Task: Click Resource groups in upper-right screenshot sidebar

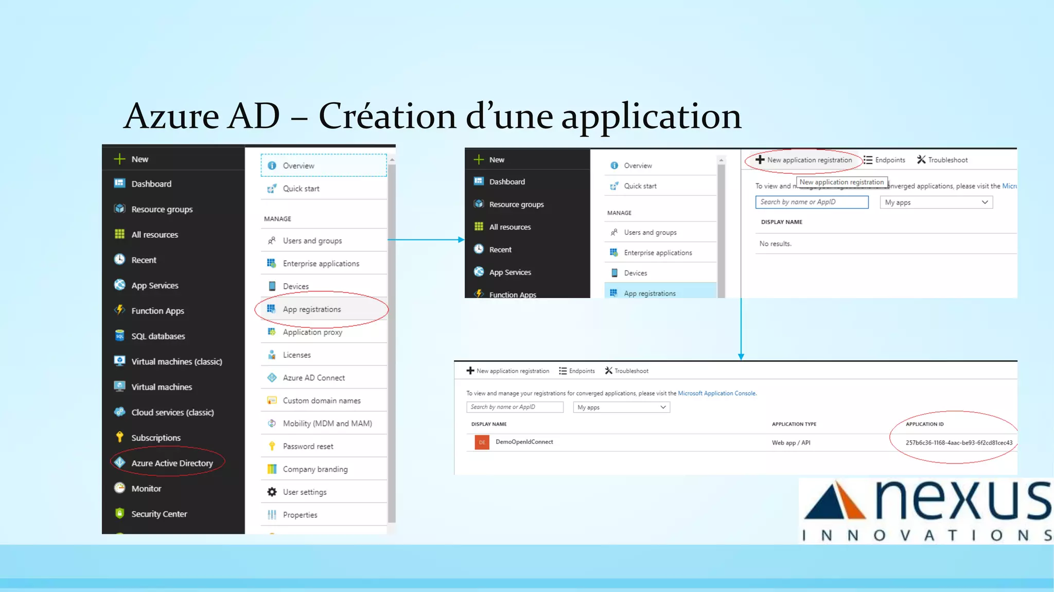Action: point(516,204)
